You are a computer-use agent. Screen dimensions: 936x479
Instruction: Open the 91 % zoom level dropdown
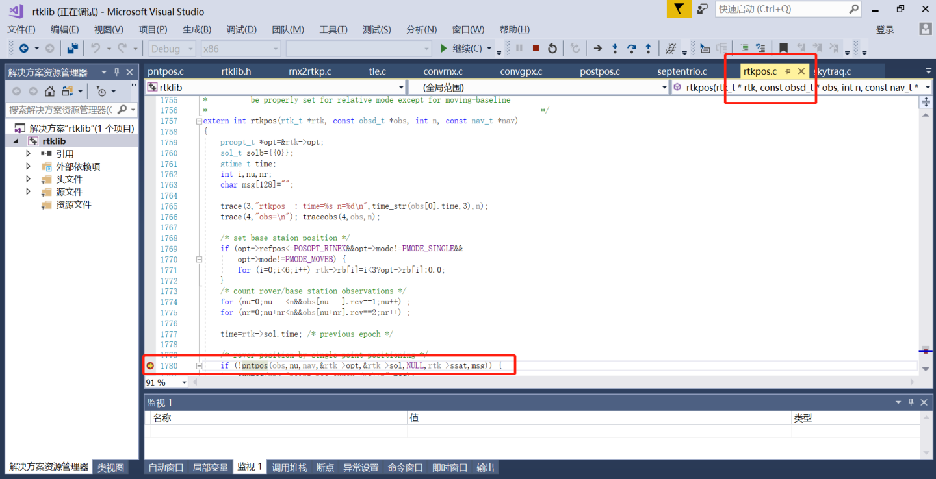tap(184, 382)
